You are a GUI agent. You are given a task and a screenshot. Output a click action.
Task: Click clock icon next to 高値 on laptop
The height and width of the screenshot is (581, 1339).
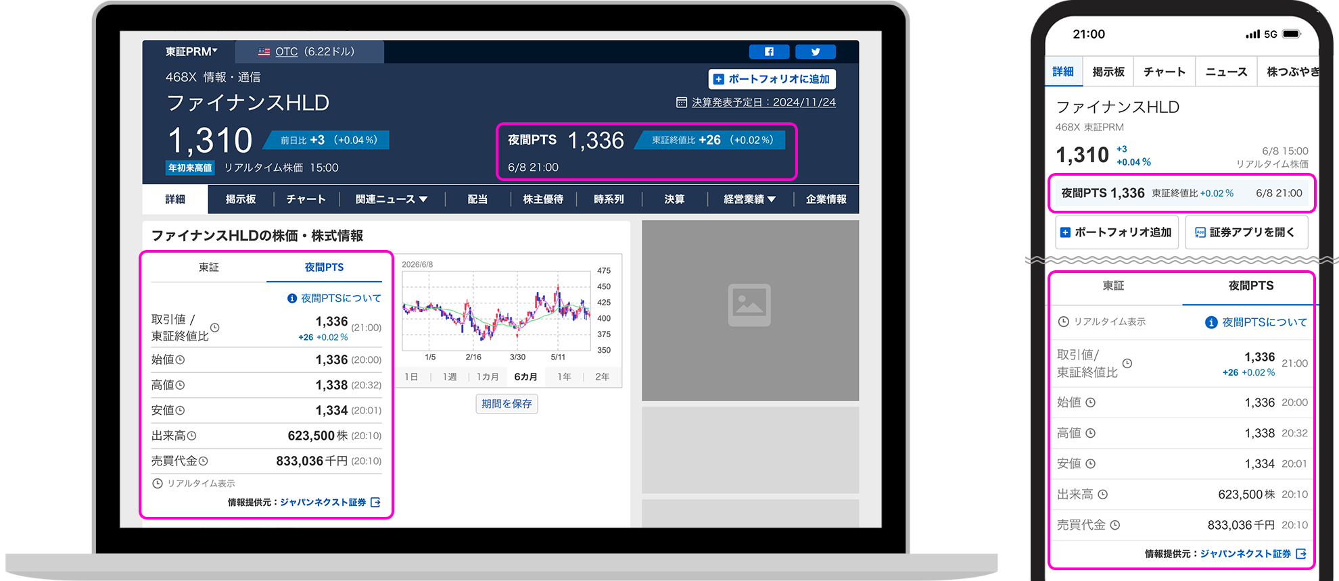[181, 385]
